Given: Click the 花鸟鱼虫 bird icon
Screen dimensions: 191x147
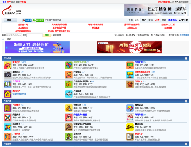Looking at the screenshot, I should click(x=8, y=127).
